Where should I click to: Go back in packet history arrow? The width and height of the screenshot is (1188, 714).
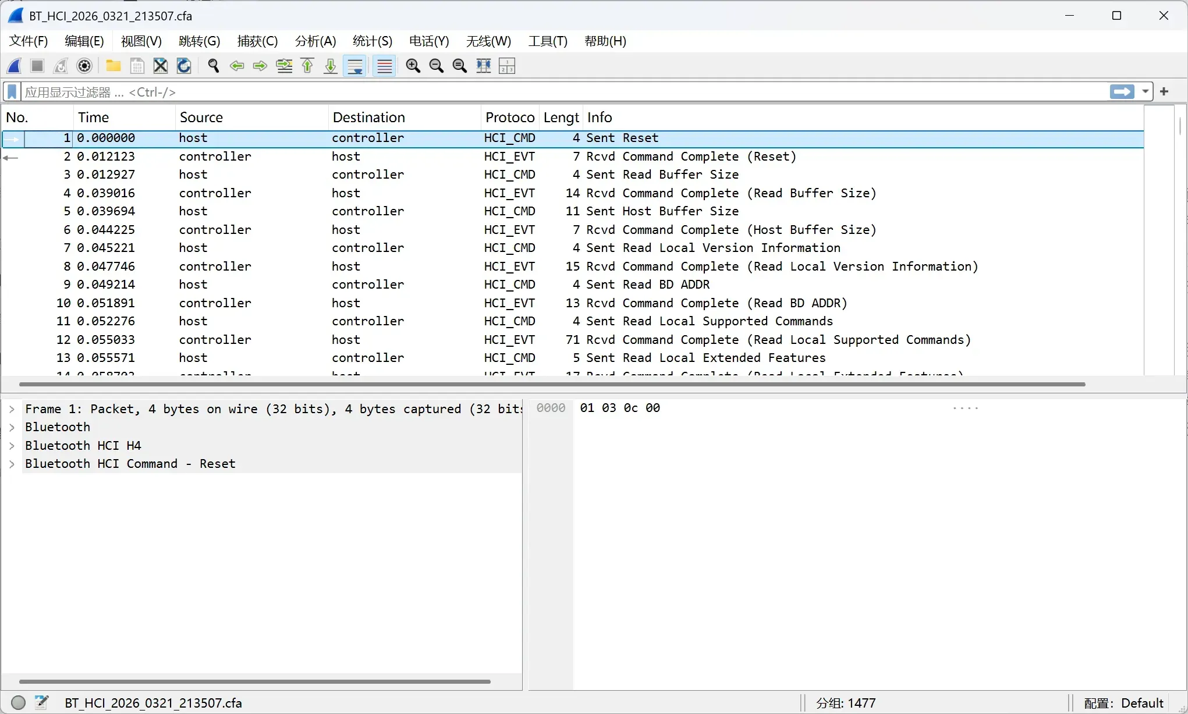pyautogui.click(x=237, y=66)
